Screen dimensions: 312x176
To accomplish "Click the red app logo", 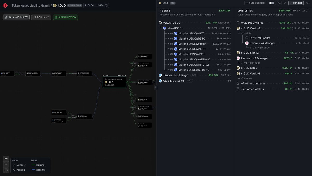I will (x=5, y=5).
